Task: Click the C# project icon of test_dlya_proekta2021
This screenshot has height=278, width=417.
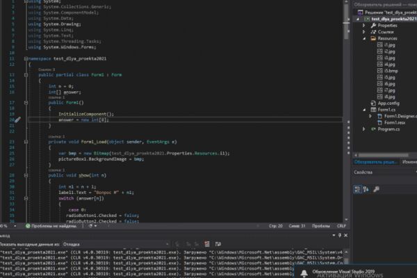Action: pos(367,19)
